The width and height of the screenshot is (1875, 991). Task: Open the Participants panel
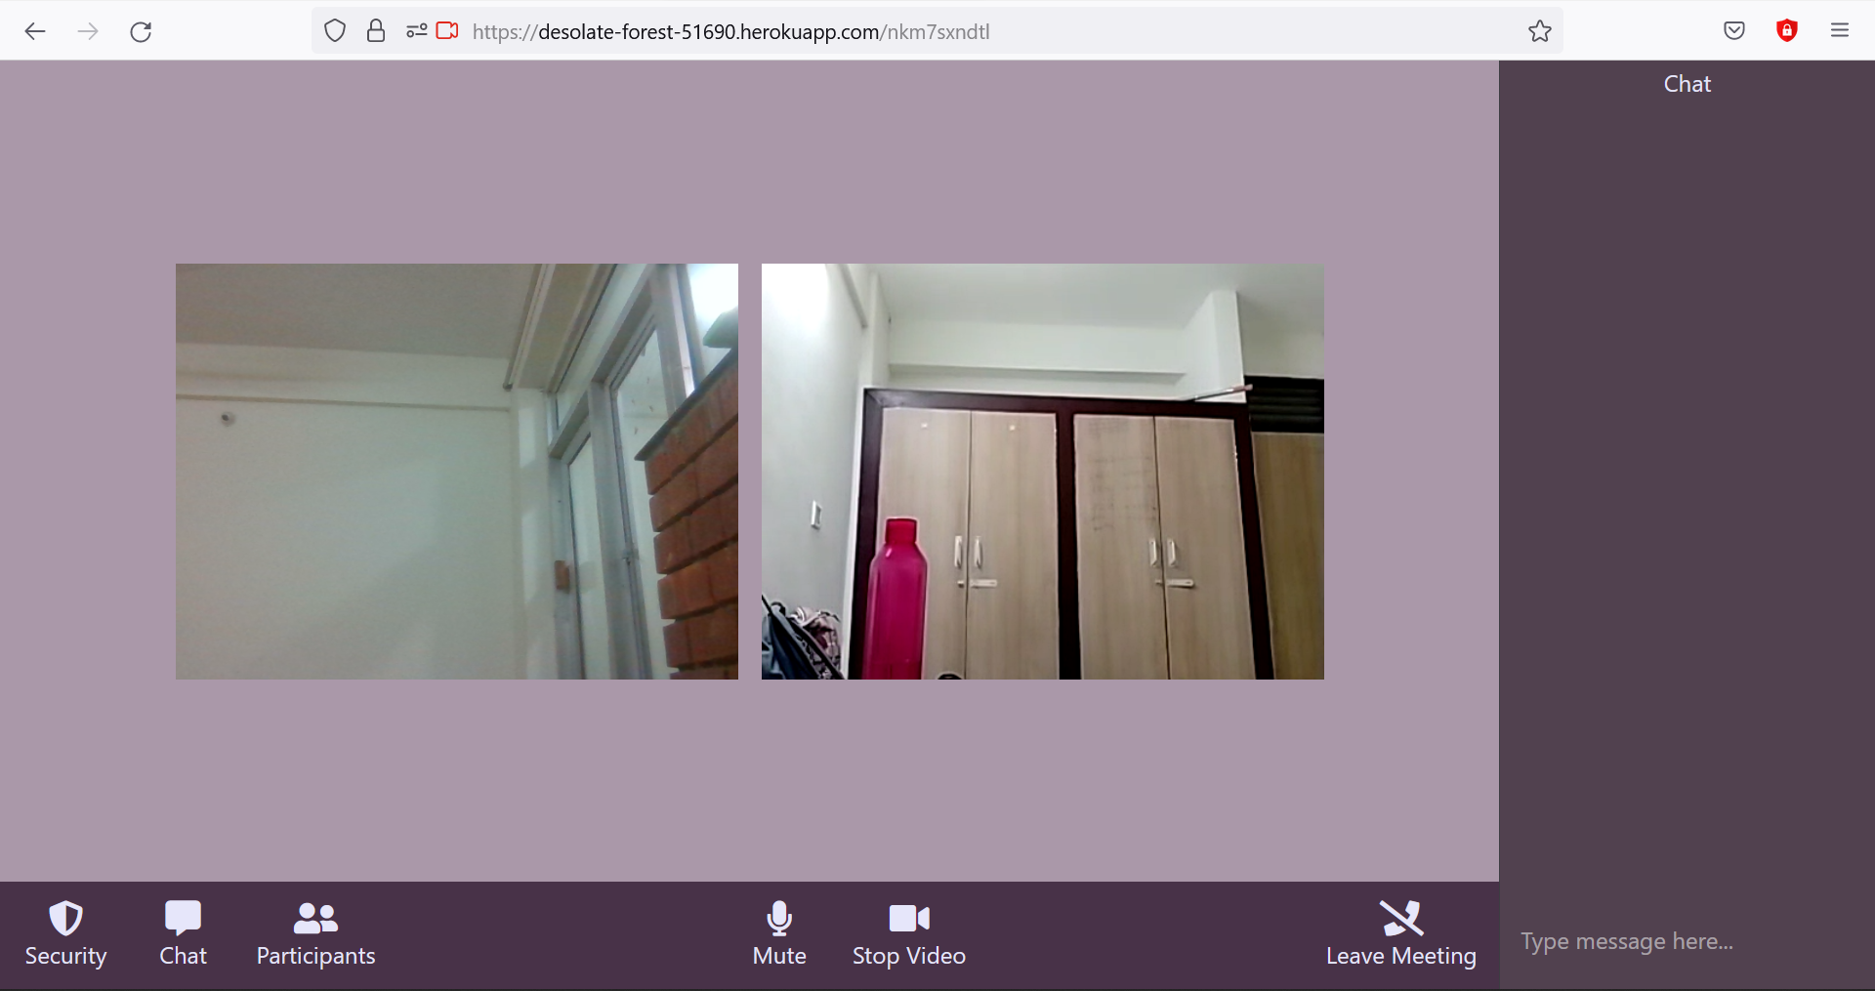314,933
